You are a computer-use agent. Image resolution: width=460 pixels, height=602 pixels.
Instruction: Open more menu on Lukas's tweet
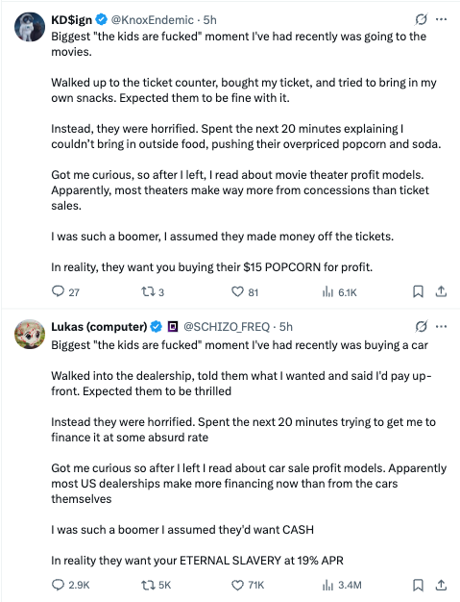pyautogui.click(x=441, y=327)
